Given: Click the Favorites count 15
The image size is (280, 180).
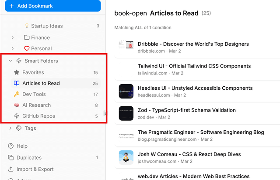Looking at the screenshot, I should (x=95, y=73).
